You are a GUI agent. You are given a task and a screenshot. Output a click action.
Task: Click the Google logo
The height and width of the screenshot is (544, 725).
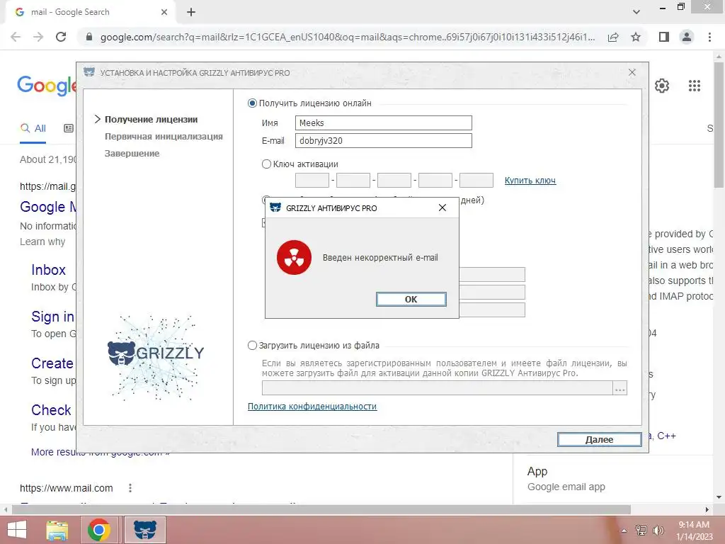pos(46,86)
